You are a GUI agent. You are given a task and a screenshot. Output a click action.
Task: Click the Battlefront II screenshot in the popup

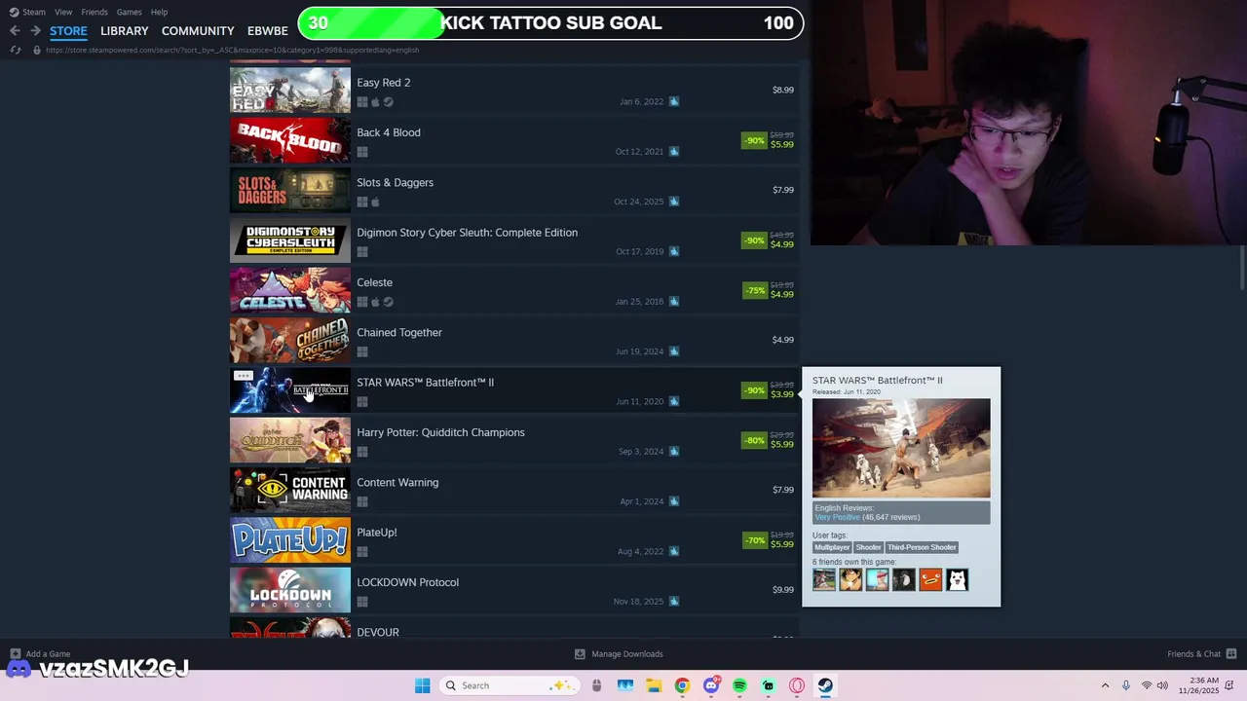point(901,448)
